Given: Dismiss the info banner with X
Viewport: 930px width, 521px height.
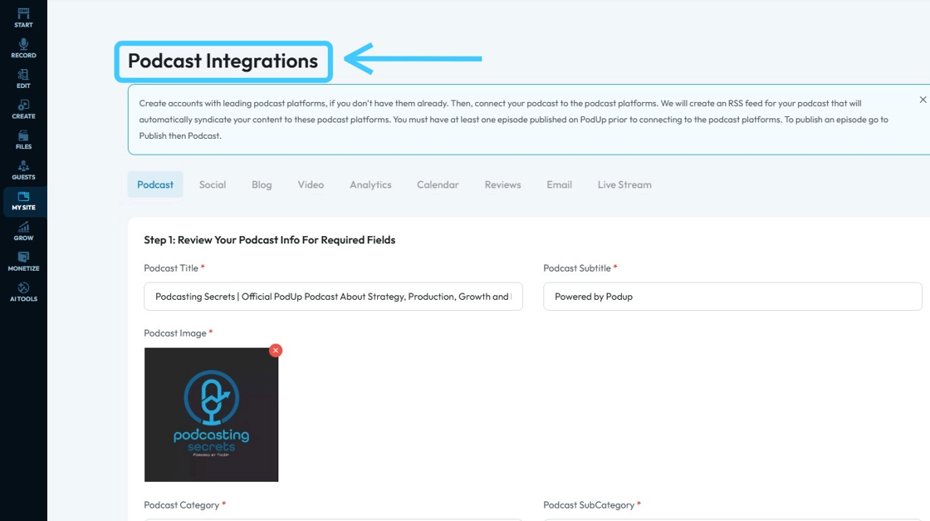Looking at the screenshot, I should pos(923,100).
